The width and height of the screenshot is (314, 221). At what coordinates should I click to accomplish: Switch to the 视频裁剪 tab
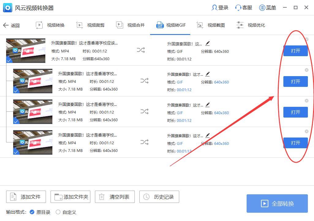[x=90, y=25]
